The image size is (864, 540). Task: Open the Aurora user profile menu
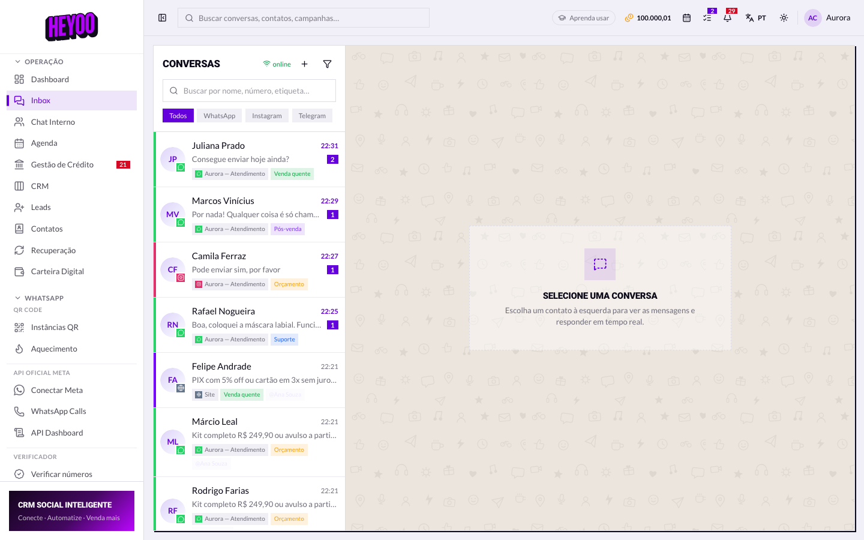827,18
